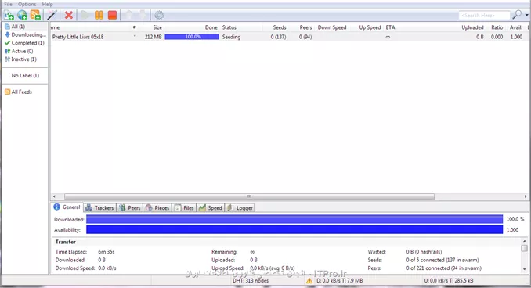Sort by the Peers column header
Image resolution: width=531 pixels, height=288 pixels.
click(305, 27)
